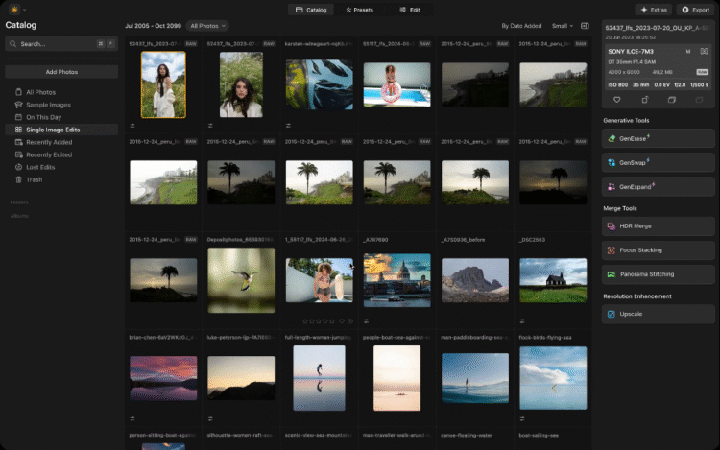Click rotate/share icon in info panel
Image resolution: width=720 pixels, height=450 pixels.
645,100
